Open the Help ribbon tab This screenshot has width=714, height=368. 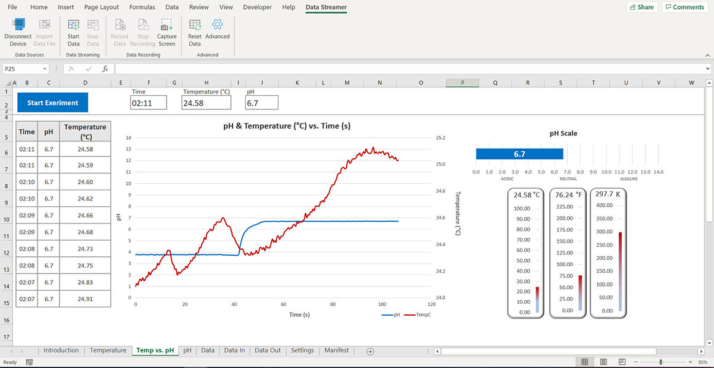click(x=289, y=7)
